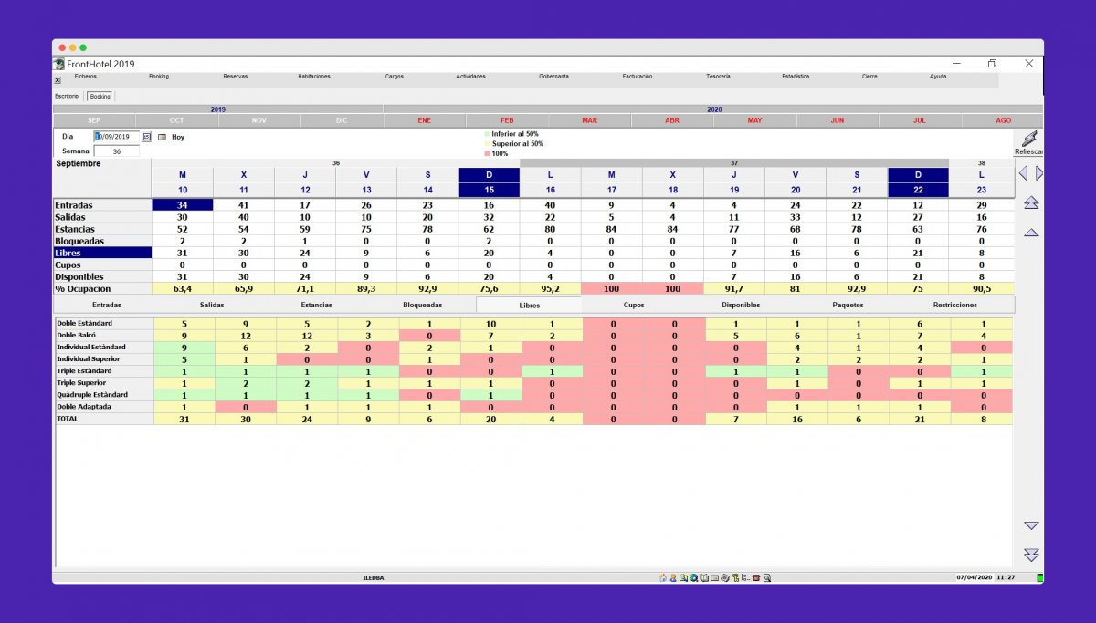This screenshot has width=1096, height=623.
Task: Select the day 13 column header
Action: tap(366, 182)
